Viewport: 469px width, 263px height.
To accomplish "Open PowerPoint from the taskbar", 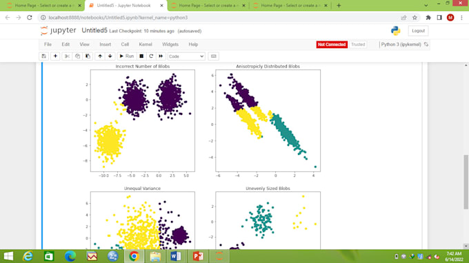I will pos(198,256).
